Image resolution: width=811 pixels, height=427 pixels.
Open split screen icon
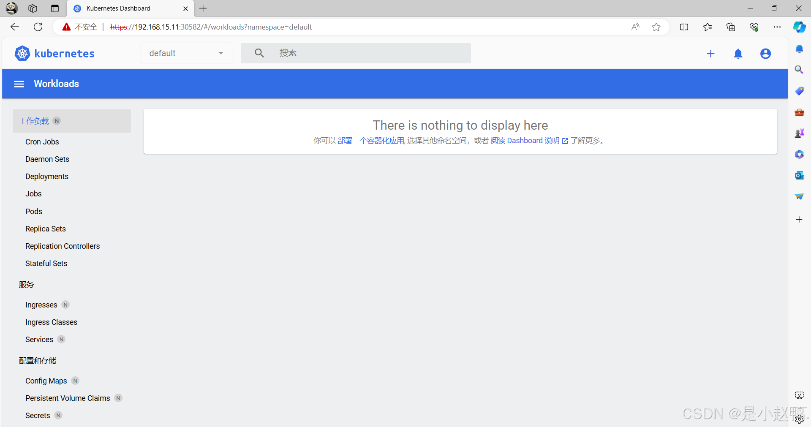(684, 27)
